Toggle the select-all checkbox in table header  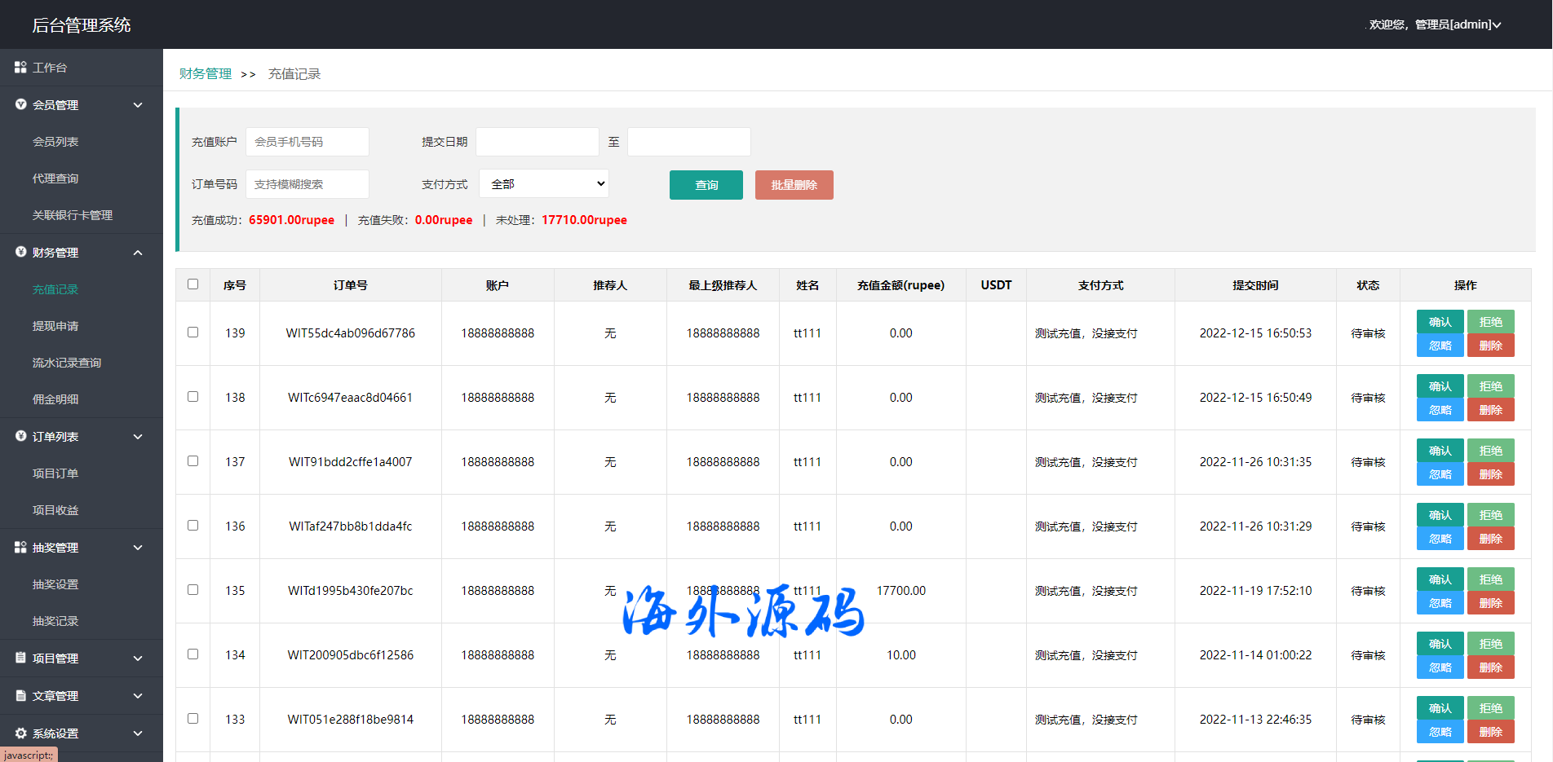coord(192,284)
